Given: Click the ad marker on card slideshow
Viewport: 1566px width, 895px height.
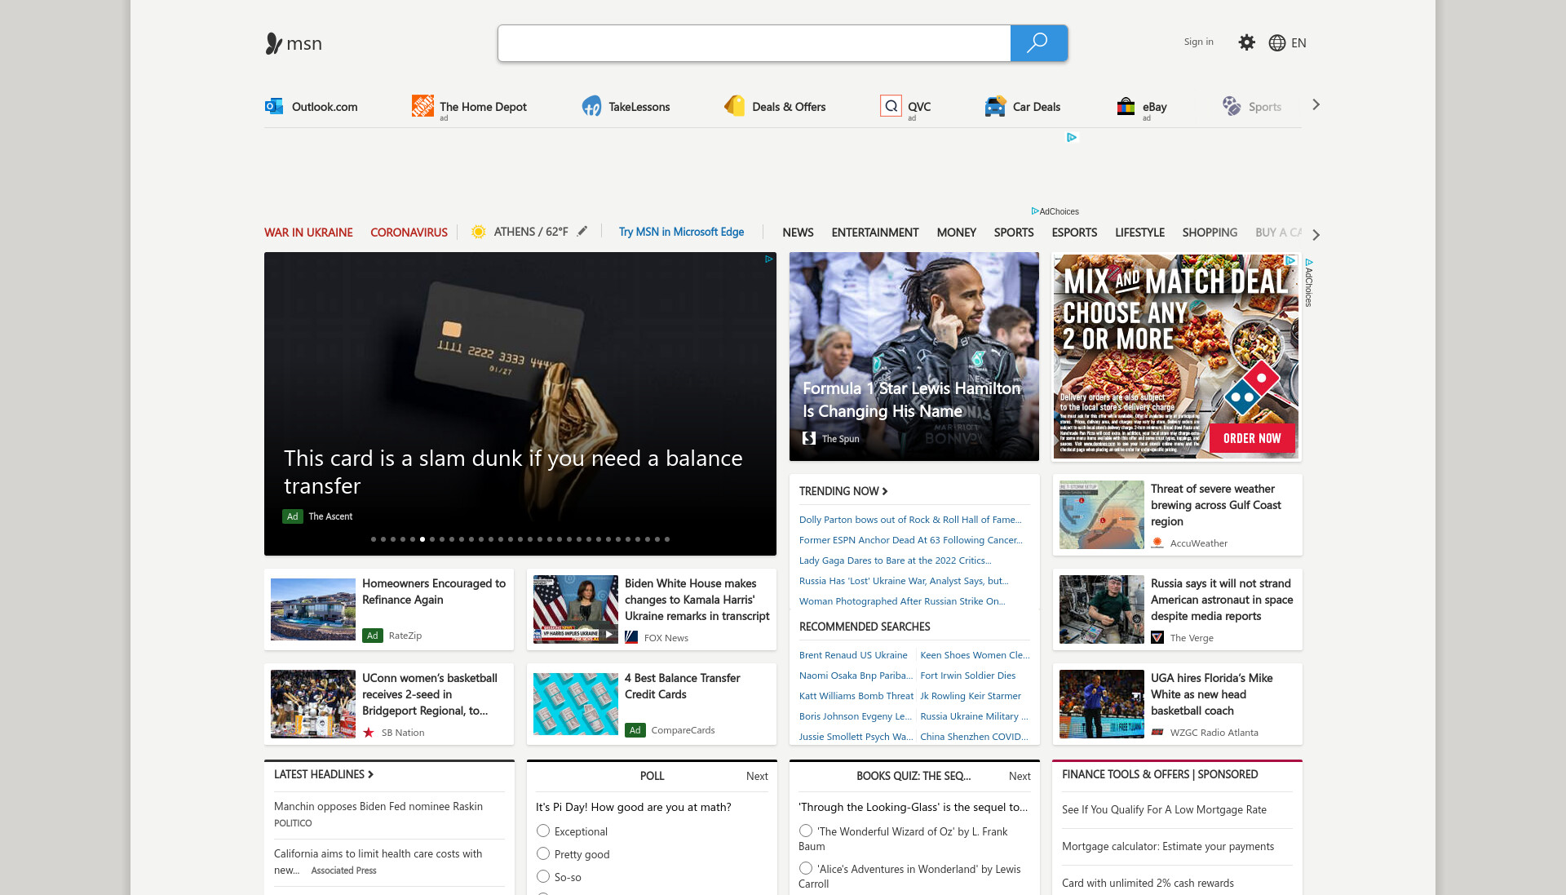Looking at the screenshot, I should (768, 259).
